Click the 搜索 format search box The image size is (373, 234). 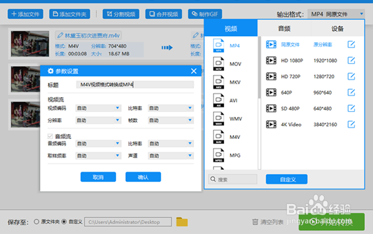point(233,179)
